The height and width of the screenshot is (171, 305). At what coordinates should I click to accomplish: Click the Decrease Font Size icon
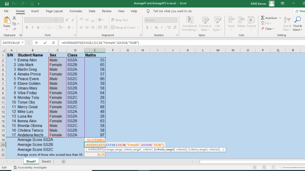73,20
